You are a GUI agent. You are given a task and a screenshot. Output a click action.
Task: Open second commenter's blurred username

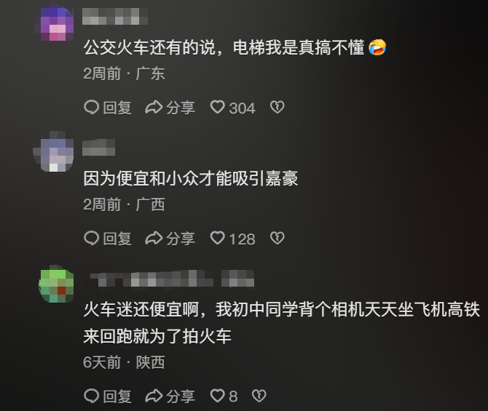click(98, 148)
